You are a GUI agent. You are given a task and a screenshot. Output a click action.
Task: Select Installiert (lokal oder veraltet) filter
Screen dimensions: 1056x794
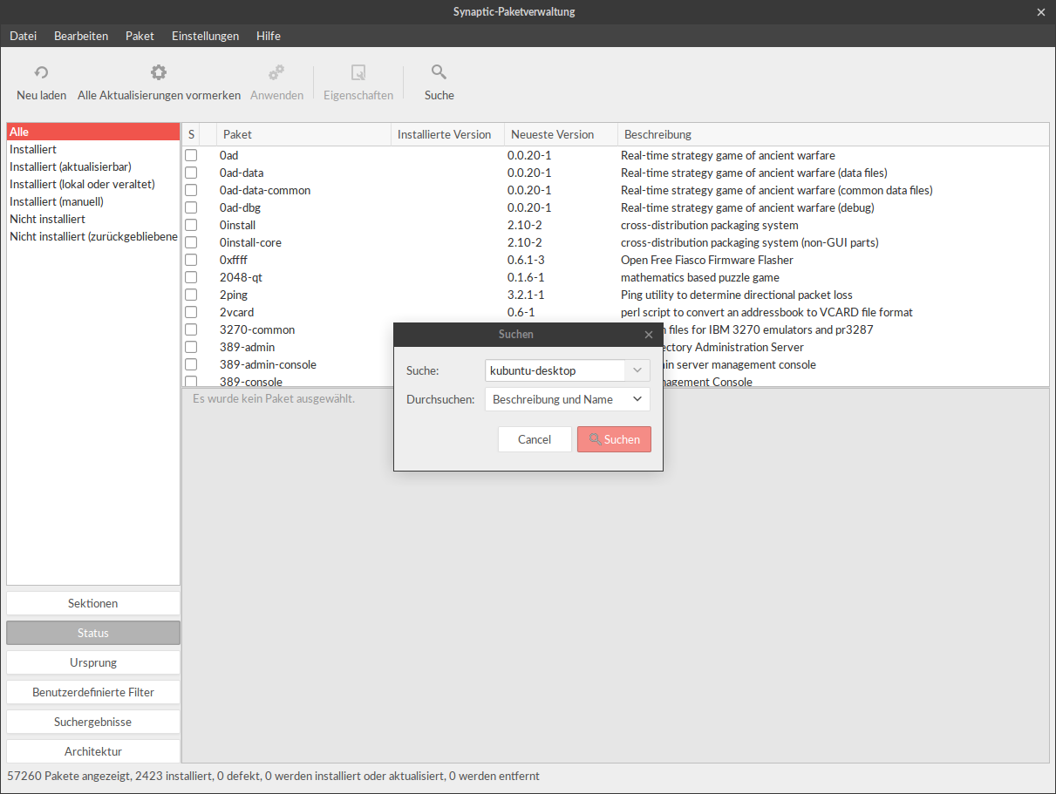coord(93,184)
